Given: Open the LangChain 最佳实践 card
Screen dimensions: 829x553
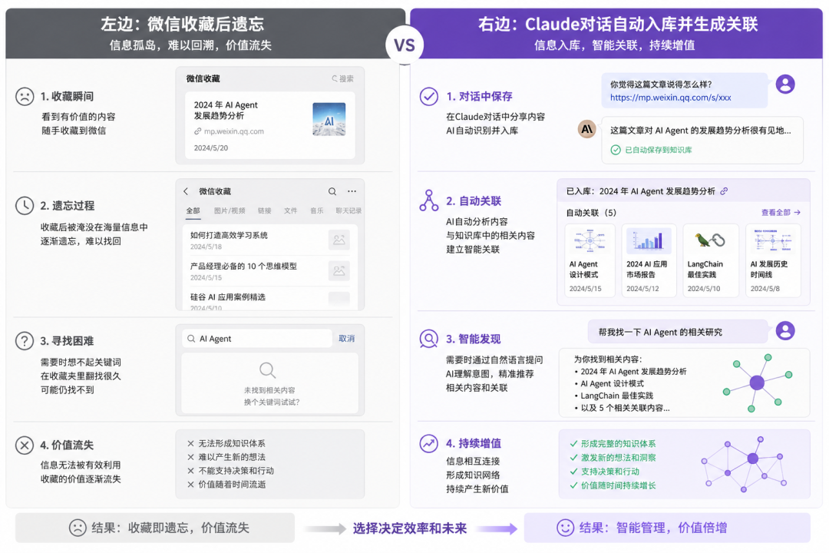Looking at the screenshot, I should [710, 260].
